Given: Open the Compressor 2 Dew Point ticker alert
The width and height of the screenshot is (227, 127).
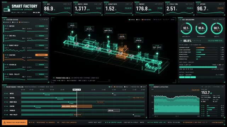Looking at the screenshot, I should tap(195, 122).
